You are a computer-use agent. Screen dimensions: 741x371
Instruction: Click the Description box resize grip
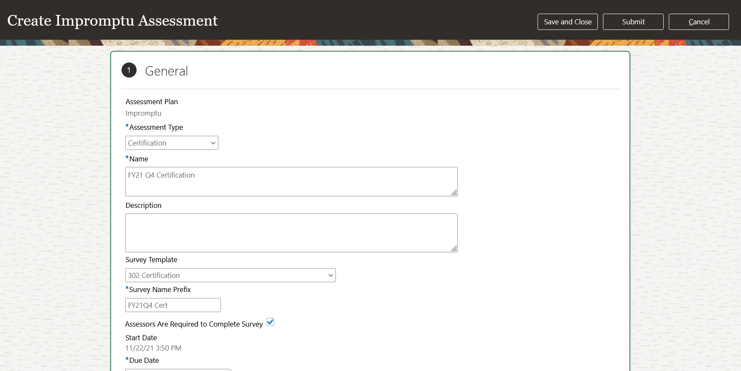coord(454,248)
